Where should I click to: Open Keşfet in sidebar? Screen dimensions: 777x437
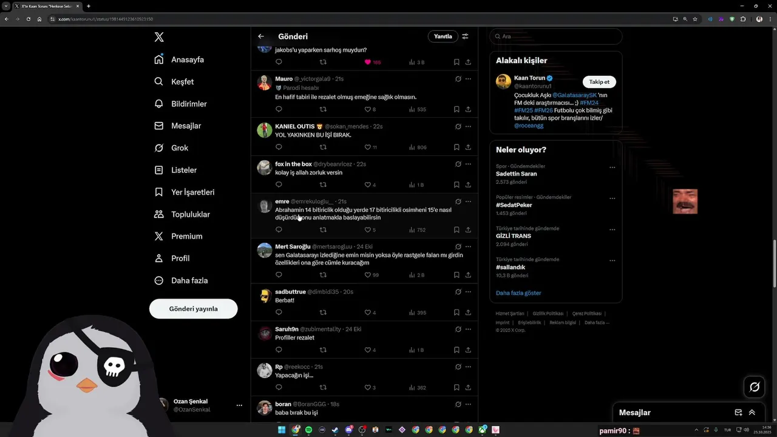(x=174, y=81)
